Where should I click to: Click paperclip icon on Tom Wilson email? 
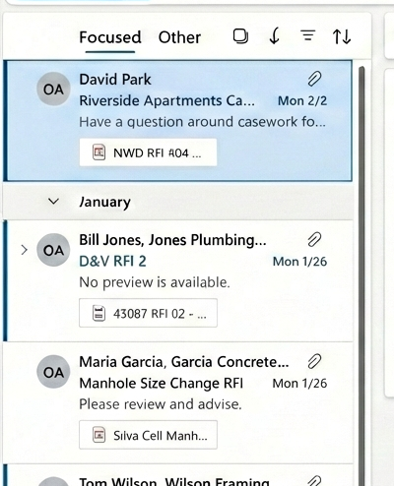[x=314, y=480]
